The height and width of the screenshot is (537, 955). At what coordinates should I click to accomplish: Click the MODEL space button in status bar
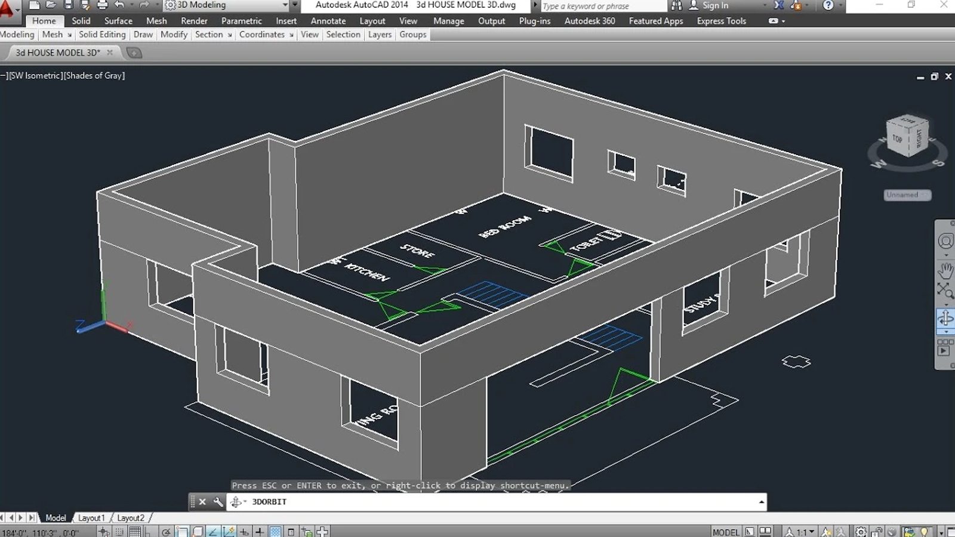click(726, 532)
